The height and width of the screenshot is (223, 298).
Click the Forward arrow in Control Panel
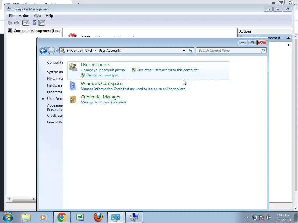point(51,51)
